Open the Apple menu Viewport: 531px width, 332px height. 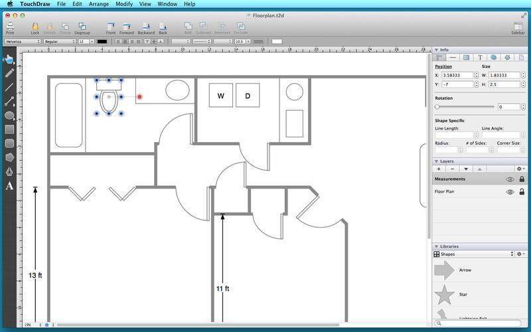[9, 4]
